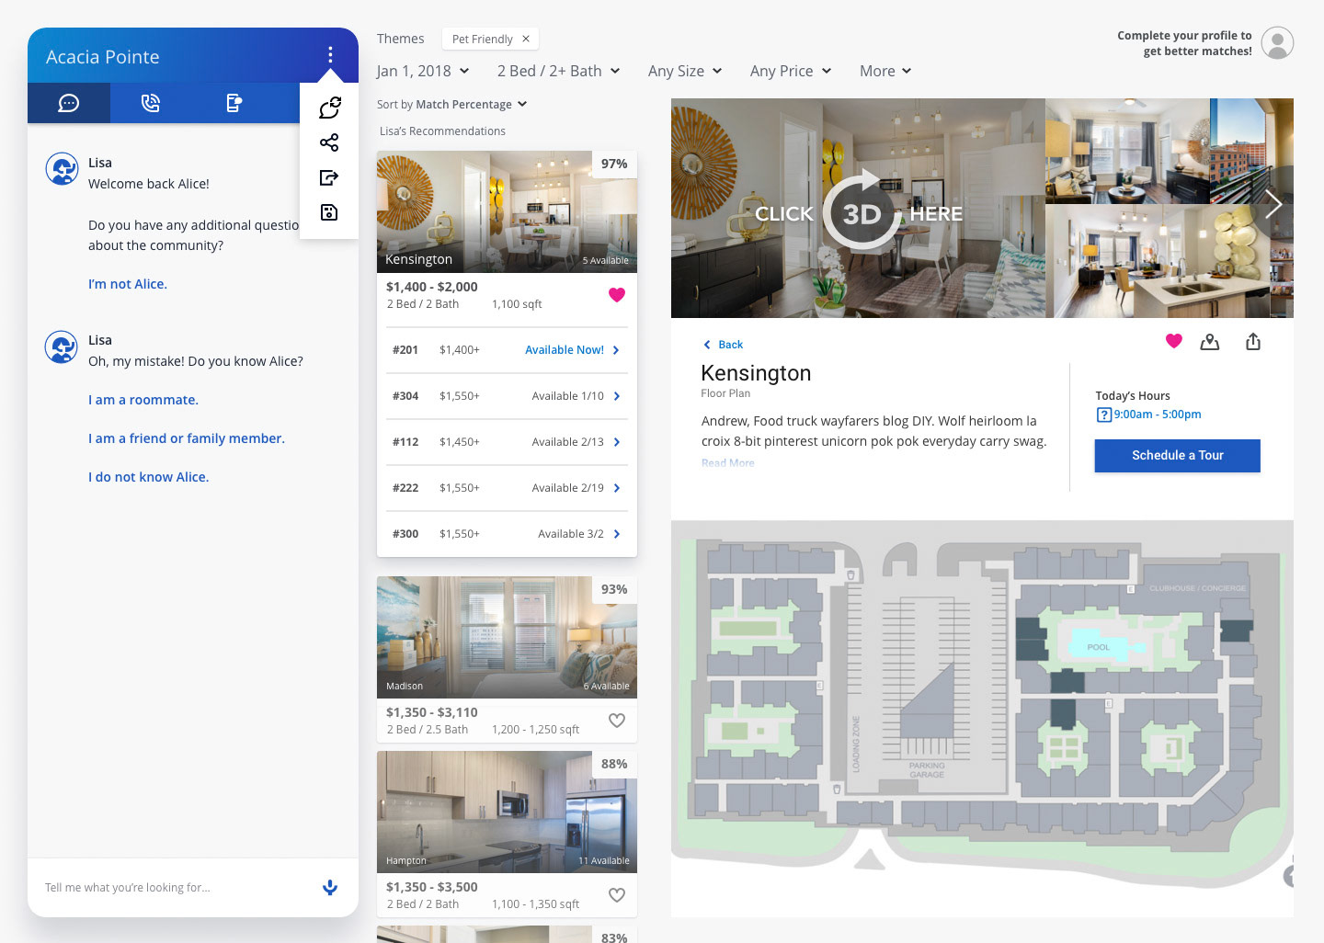Click the share nodes icon in popup menu
This screenshot has height=943, width=1324.
tap(329, 142)
